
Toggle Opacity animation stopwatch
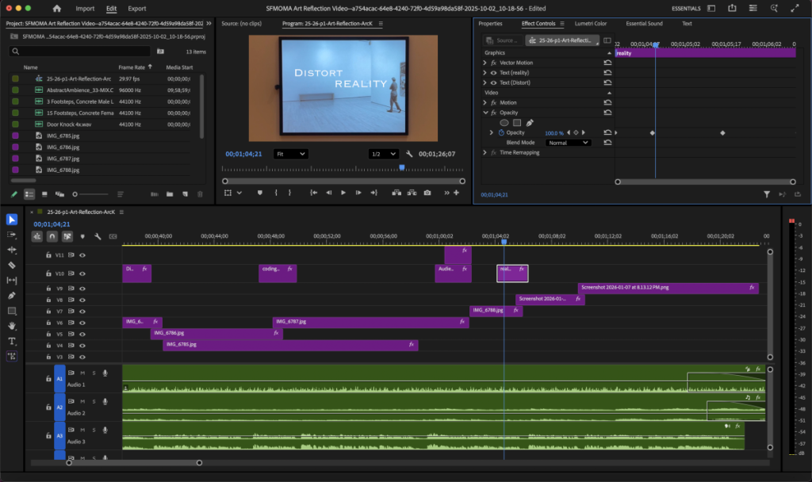(501, 132)
